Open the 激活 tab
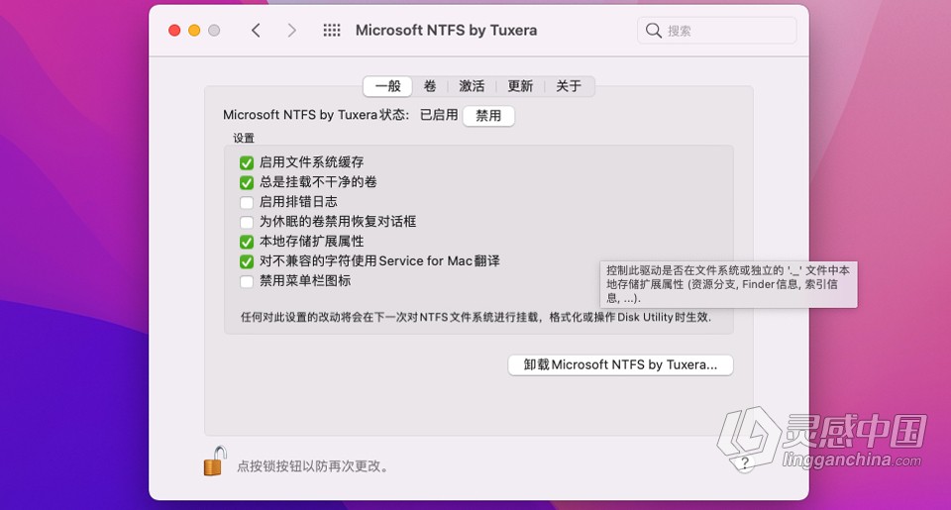The width and height of the screenshot is (951, 510). (x=472, y=86)
